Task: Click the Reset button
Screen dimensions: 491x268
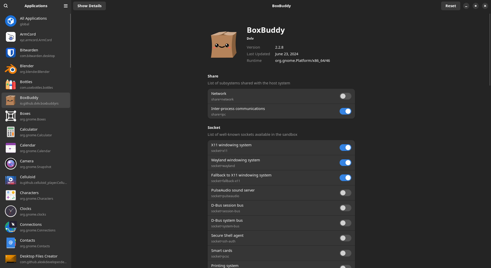Action: coord(451,6)
